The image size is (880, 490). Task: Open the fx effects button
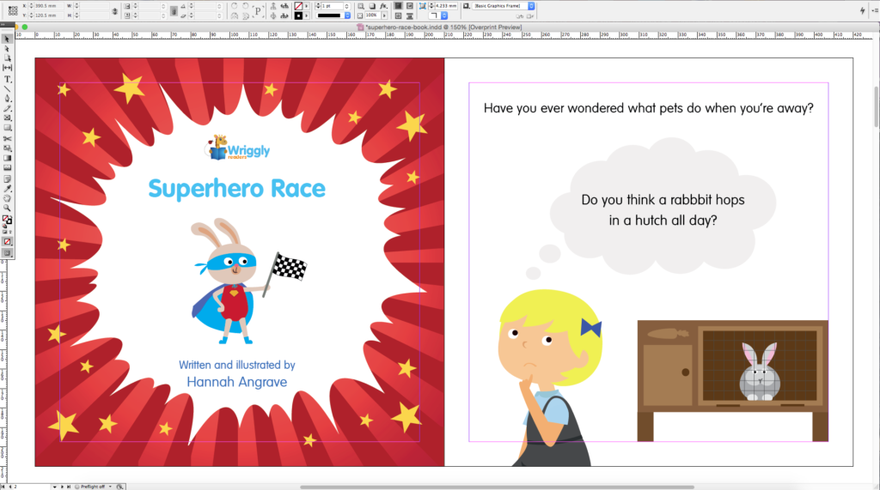click(x=383, y=6)
